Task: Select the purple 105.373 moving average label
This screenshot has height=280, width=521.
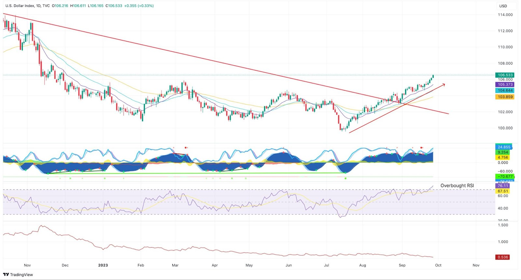Action: [505, 84]
